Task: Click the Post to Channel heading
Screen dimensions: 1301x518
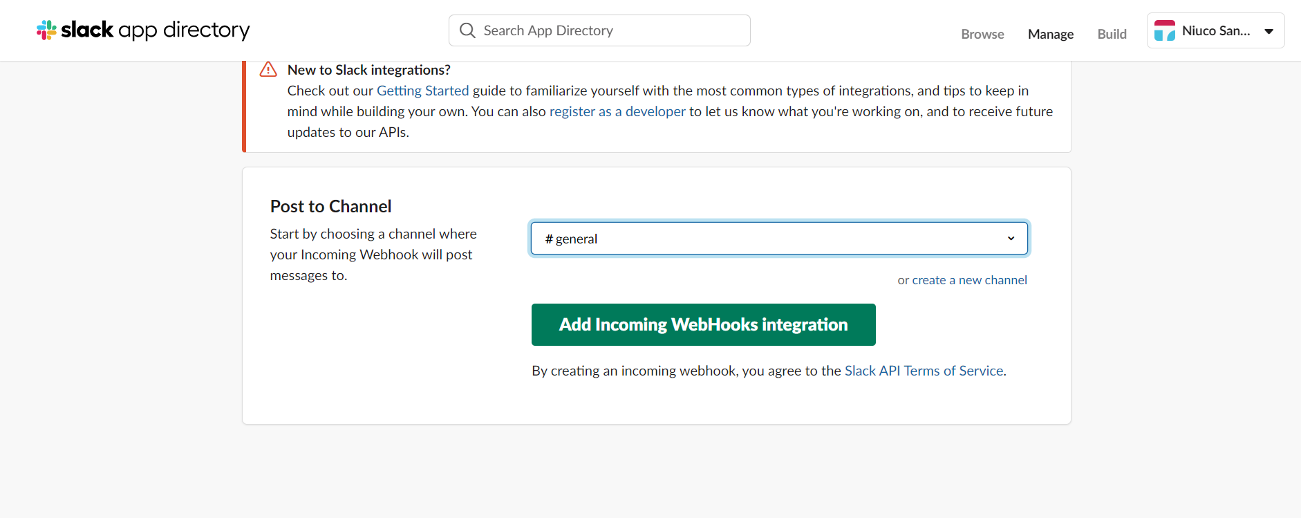Action: click(330, 206)
